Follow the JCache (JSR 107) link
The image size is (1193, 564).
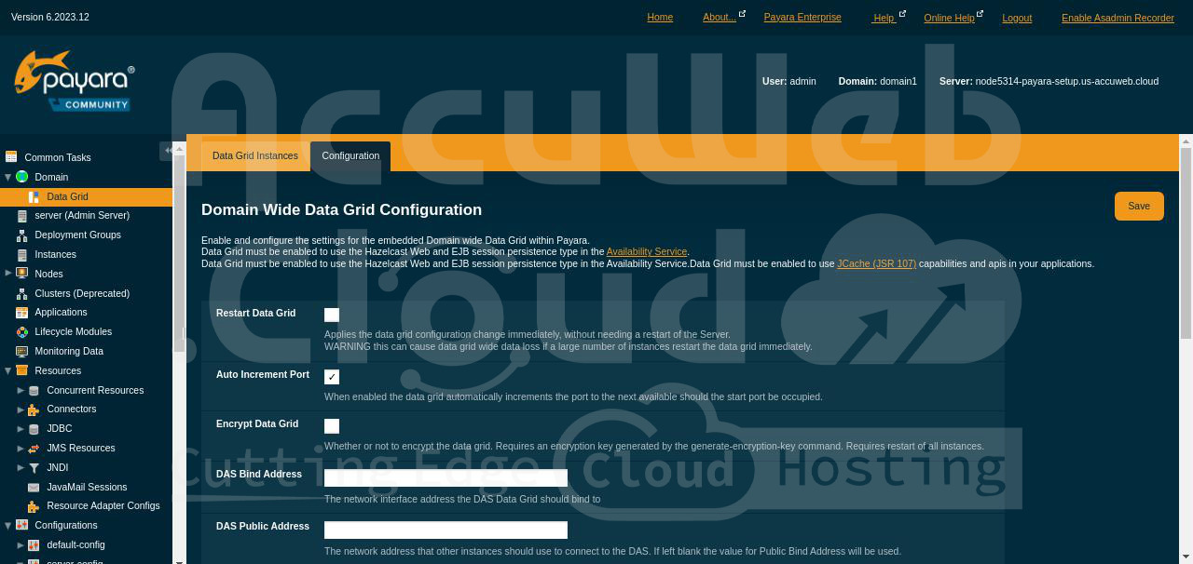point(876,264)
